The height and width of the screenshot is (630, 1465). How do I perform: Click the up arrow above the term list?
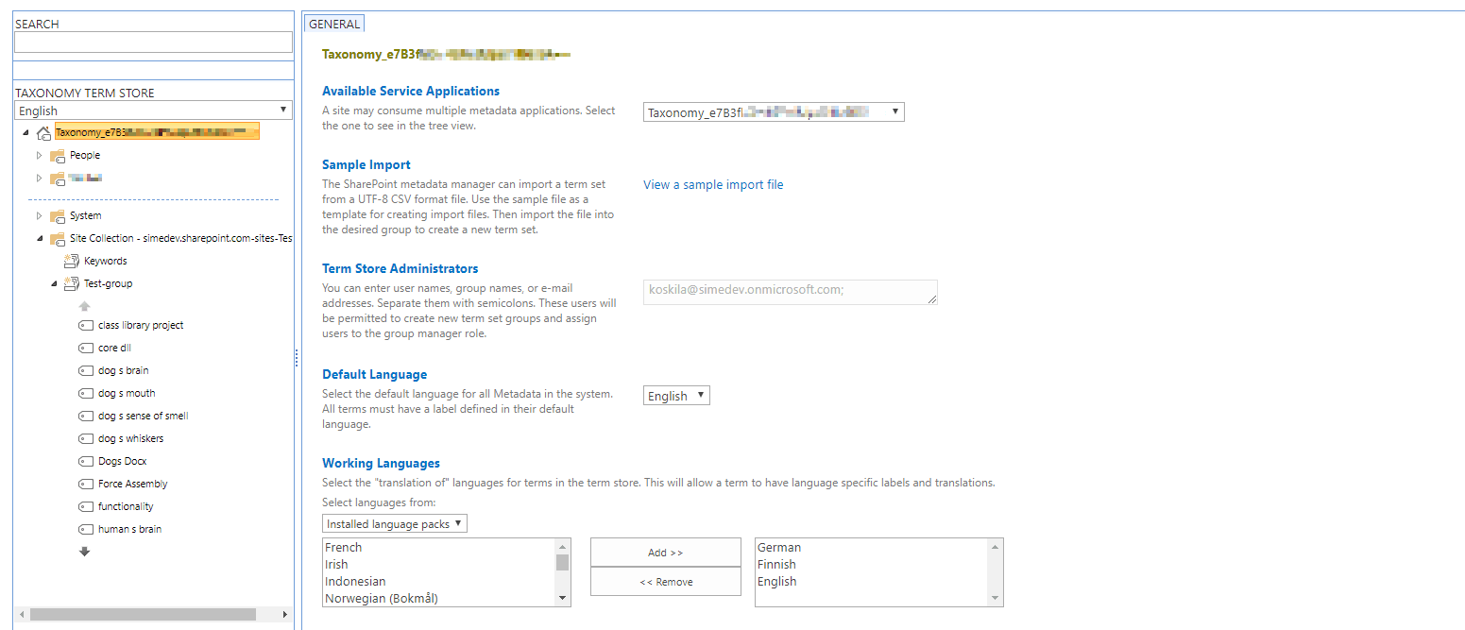[x=84, y=306]
